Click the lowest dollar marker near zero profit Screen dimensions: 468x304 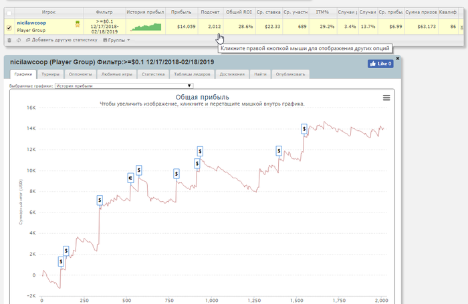click(x=61, y=262)
